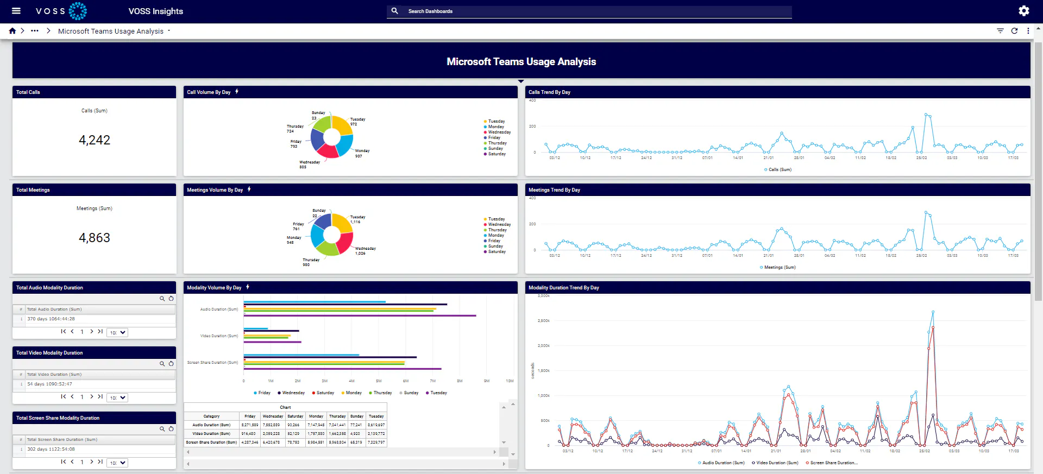Refresh the dashboard
The width and height of the screenshot is (1043, 474).
1014,31
